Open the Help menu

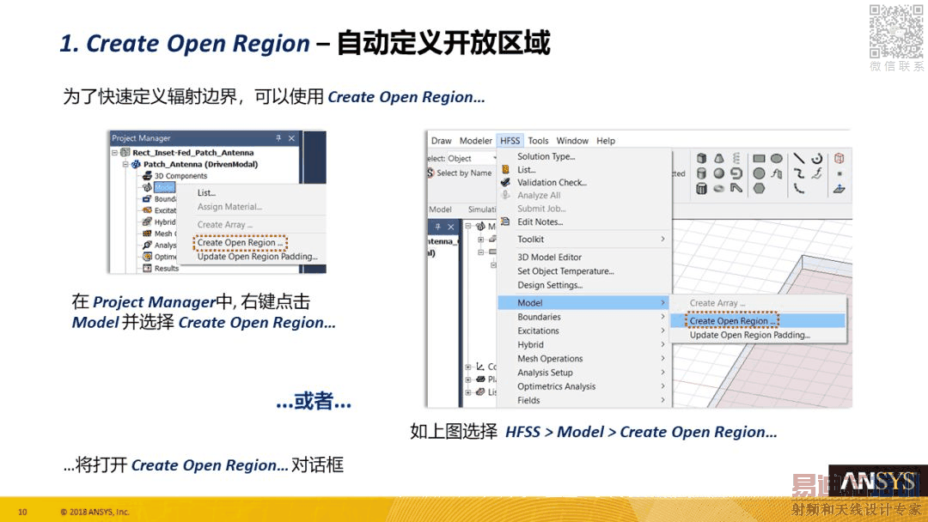606,141
